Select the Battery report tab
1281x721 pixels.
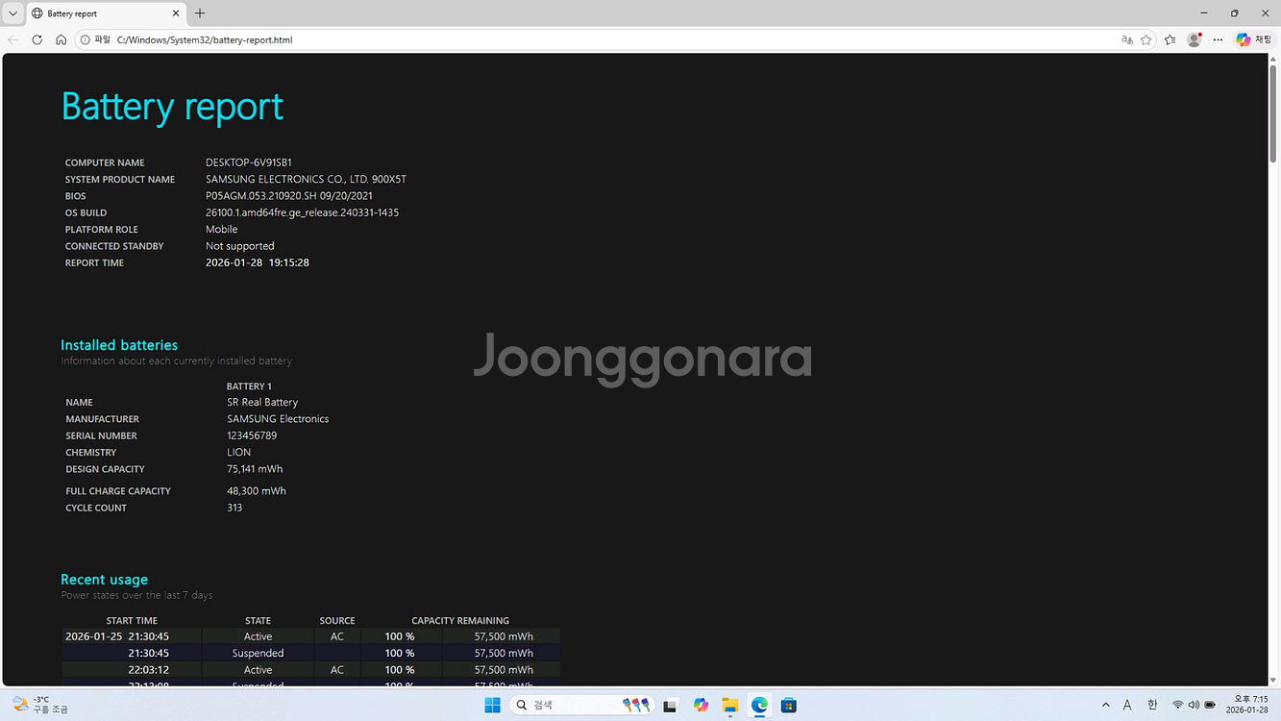(96, 13)
